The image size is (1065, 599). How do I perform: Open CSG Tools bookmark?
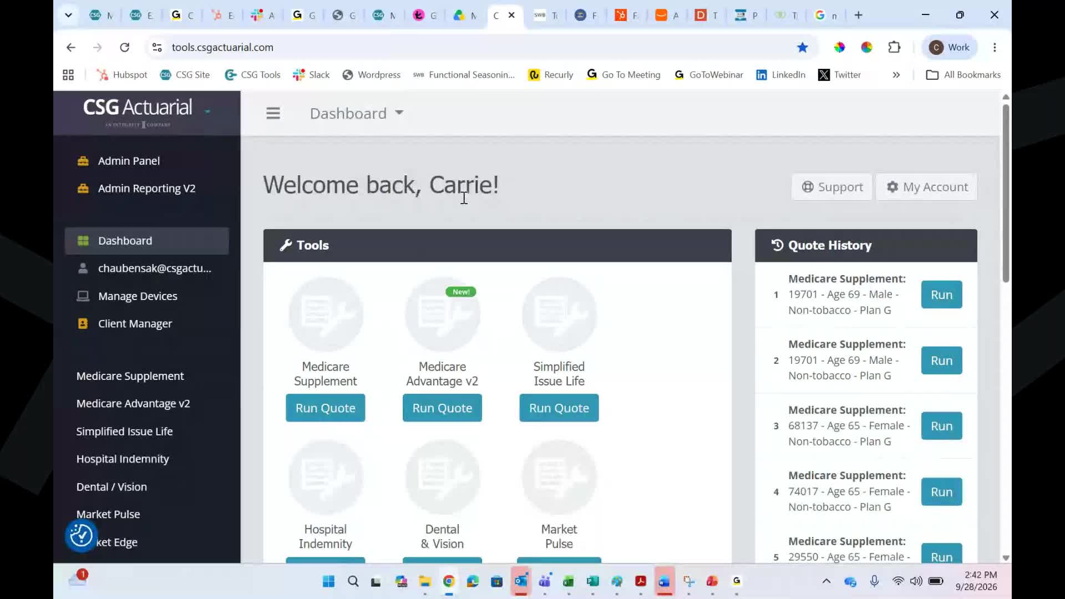(x=252, y=75)
